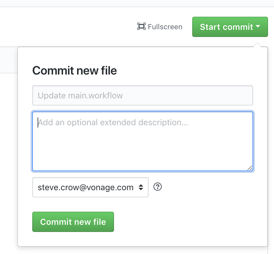The image size is (274, 254).
Task: Click into the optional extended description textarea
Action: 143,141
